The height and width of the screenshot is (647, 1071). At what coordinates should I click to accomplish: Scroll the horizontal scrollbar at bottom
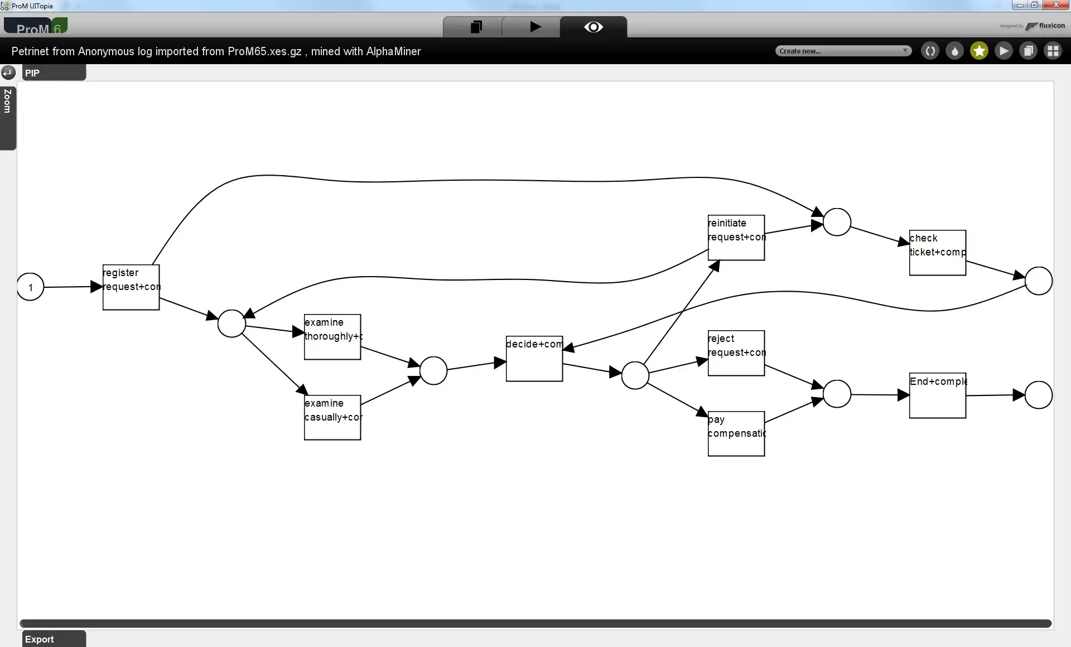click(x=535, y=622)
